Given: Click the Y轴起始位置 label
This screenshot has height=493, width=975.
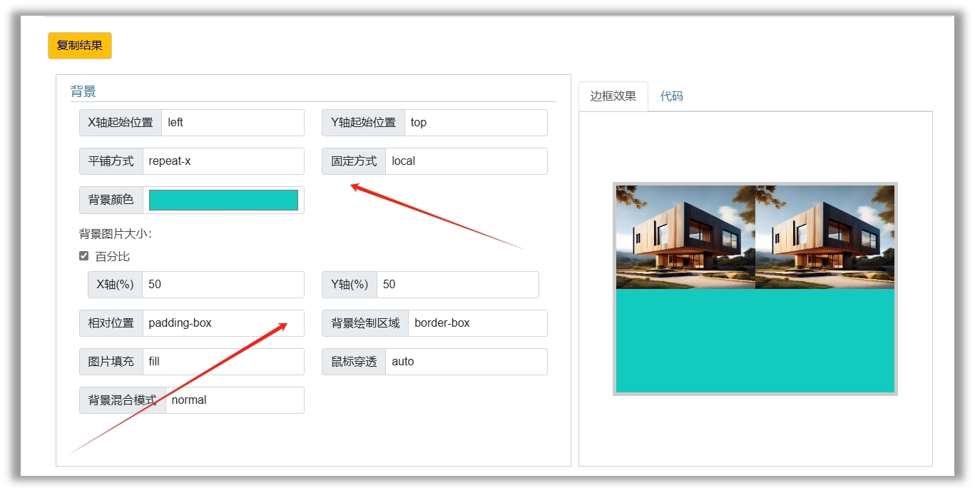Looking at the screenshot, I should [x=364, y=123].
